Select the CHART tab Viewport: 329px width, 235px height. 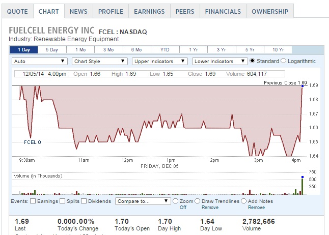pyautogui.click(x=49, y=11)
